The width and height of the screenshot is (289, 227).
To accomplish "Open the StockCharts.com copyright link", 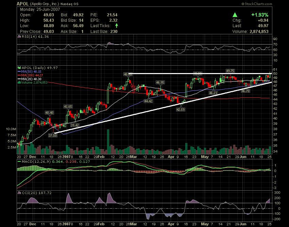I will 257,4.
